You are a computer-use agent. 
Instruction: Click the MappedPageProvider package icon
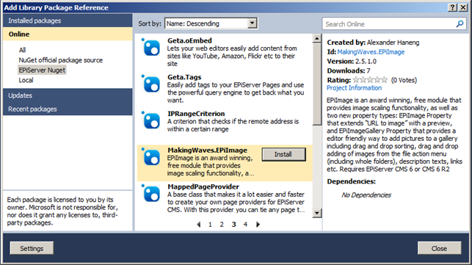tap(151, 193)
